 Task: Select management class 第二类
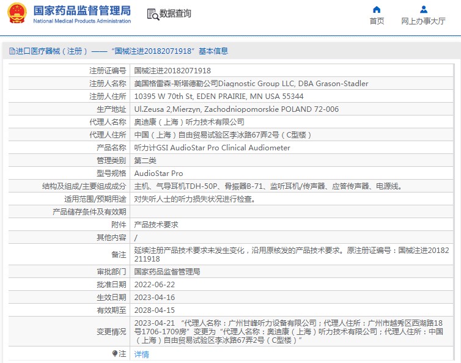(x=146, y=161)
